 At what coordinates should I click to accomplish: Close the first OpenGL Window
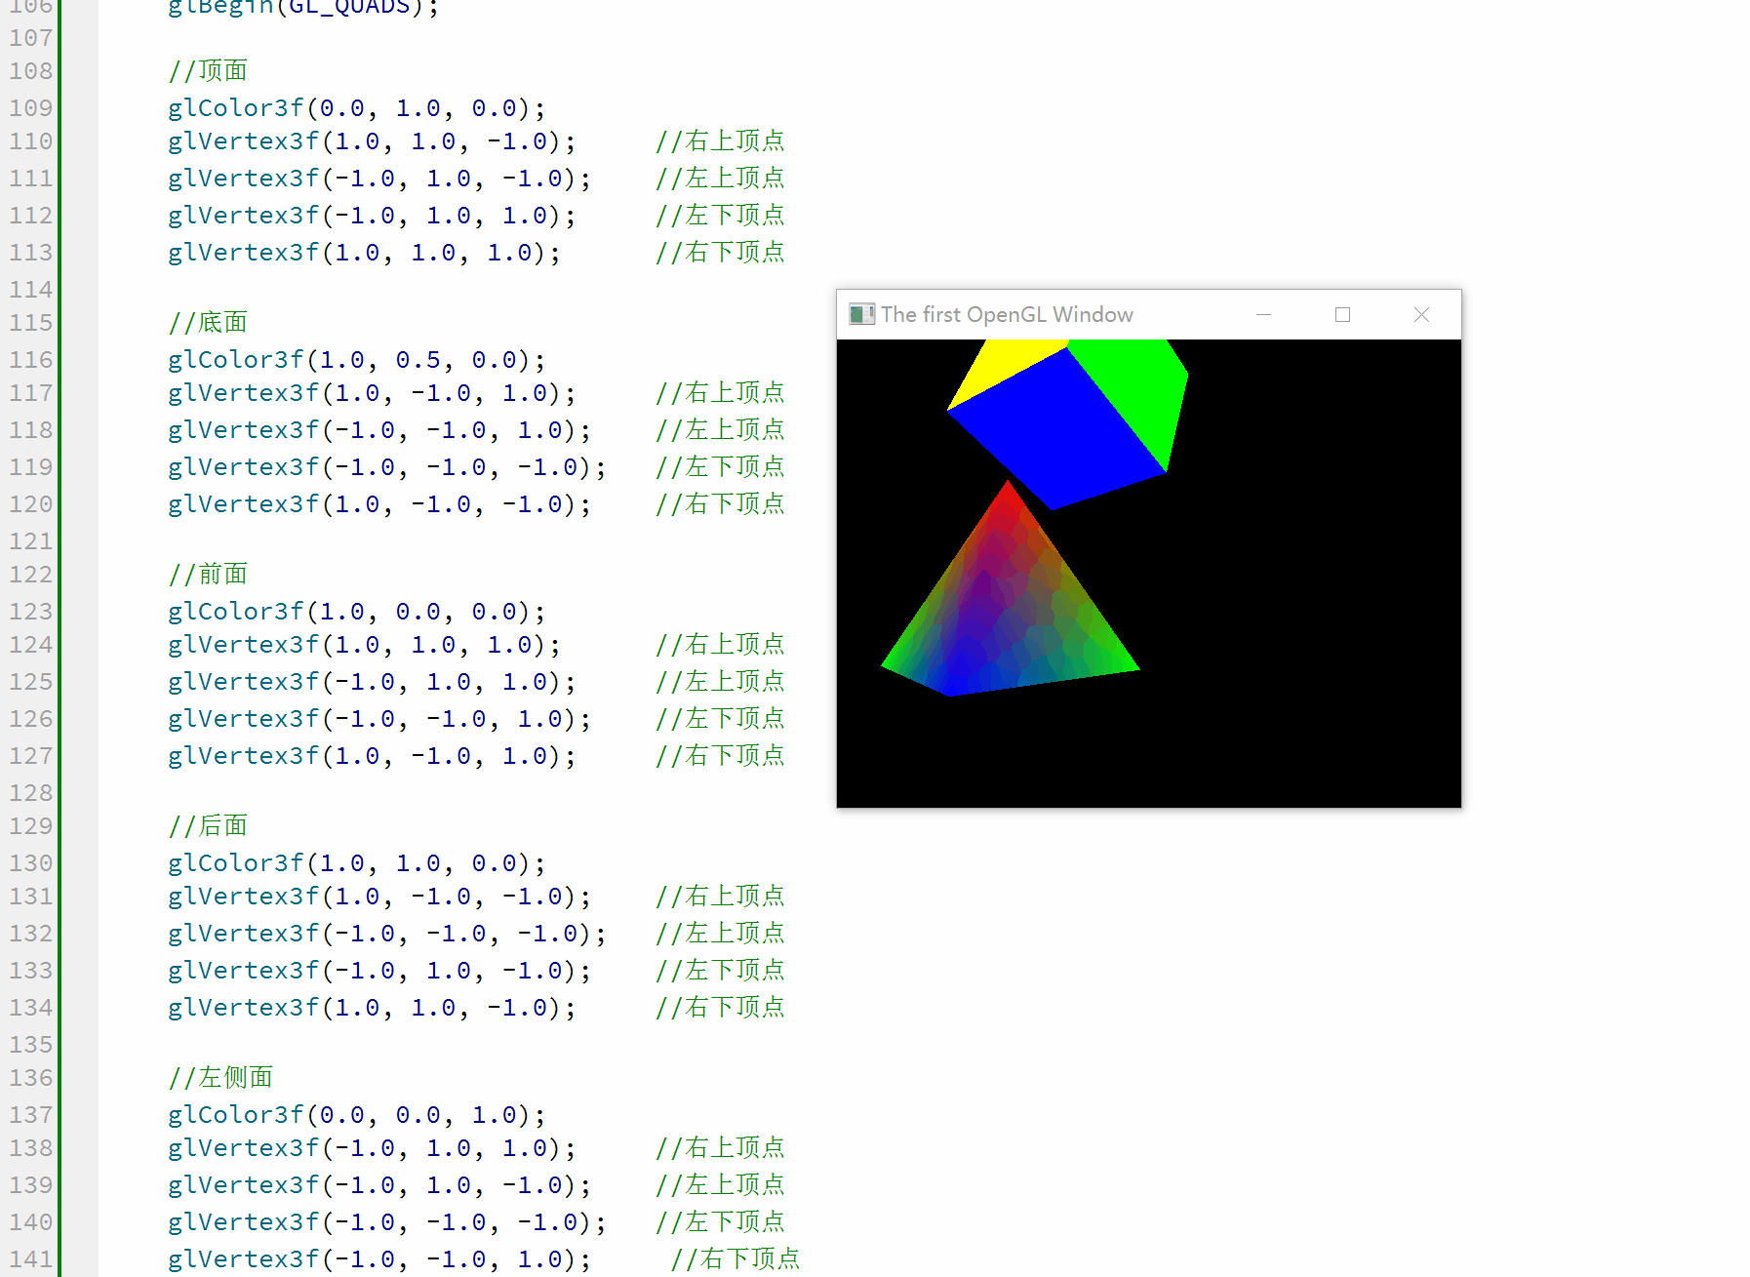(x=1421, y=314)
